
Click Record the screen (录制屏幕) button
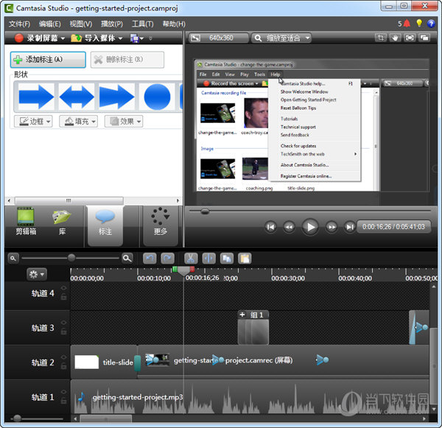[x=36, y=38]
